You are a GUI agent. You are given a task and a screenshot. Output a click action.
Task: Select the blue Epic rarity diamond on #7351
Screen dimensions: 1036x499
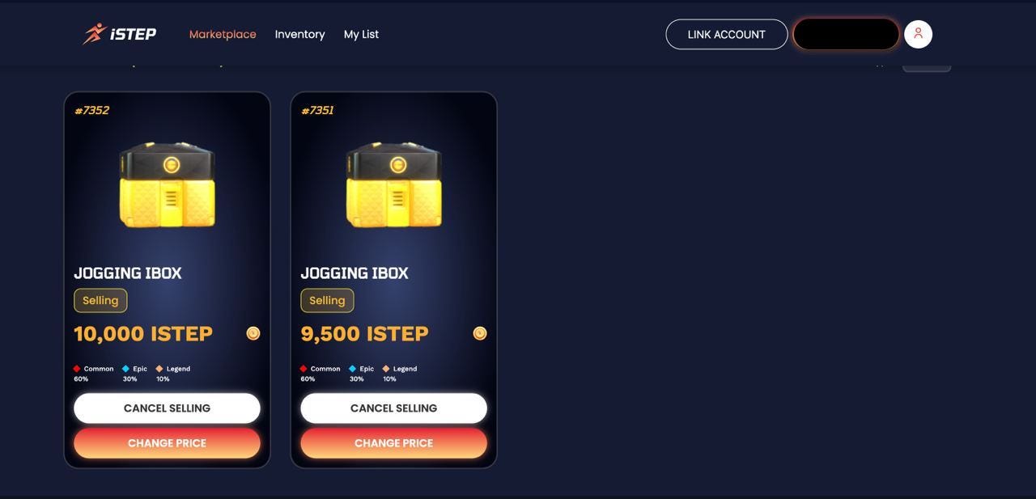tap(352, 369)
